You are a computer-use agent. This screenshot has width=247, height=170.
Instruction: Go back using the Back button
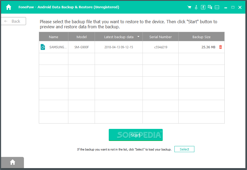(x=14, y=21)
